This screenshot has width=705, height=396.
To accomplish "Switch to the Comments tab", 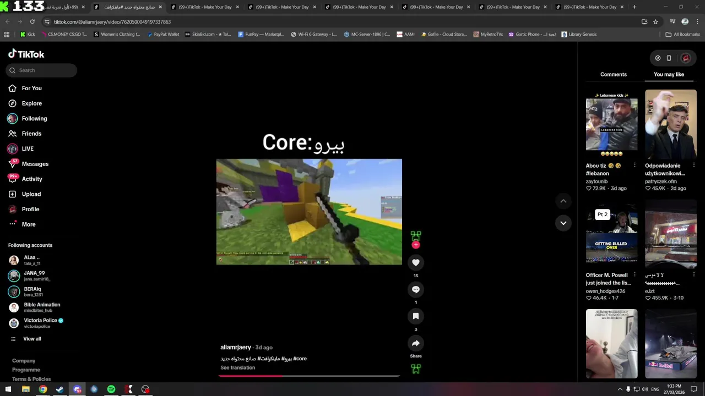I will 614,74.
